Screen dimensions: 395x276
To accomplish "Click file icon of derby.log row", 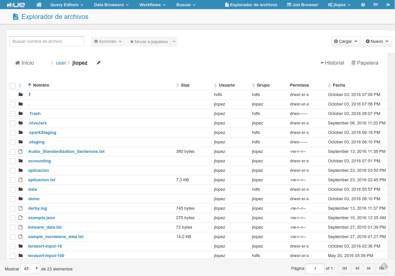I will [x=21, y=208].
